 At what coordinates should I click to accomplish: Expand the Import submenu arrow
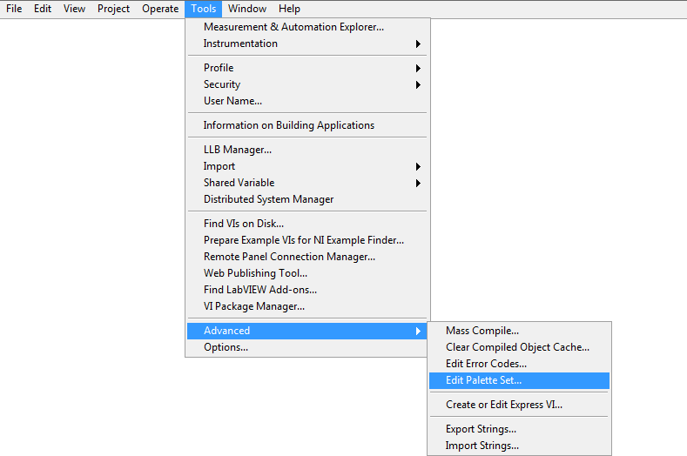[418, 166]
